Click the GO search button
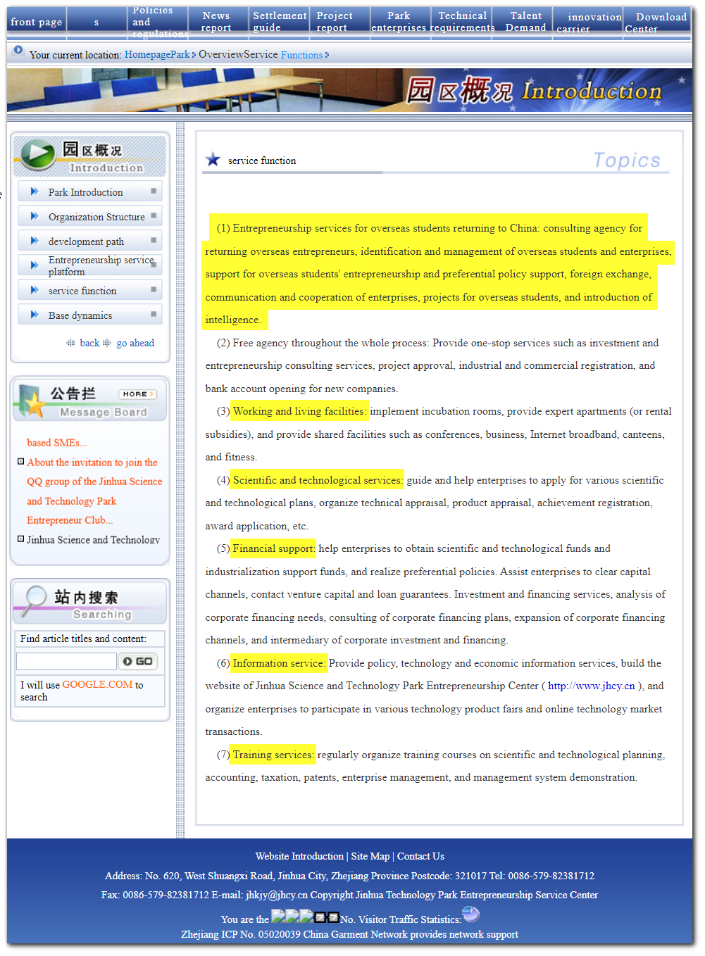 click(x=137, y=661)
